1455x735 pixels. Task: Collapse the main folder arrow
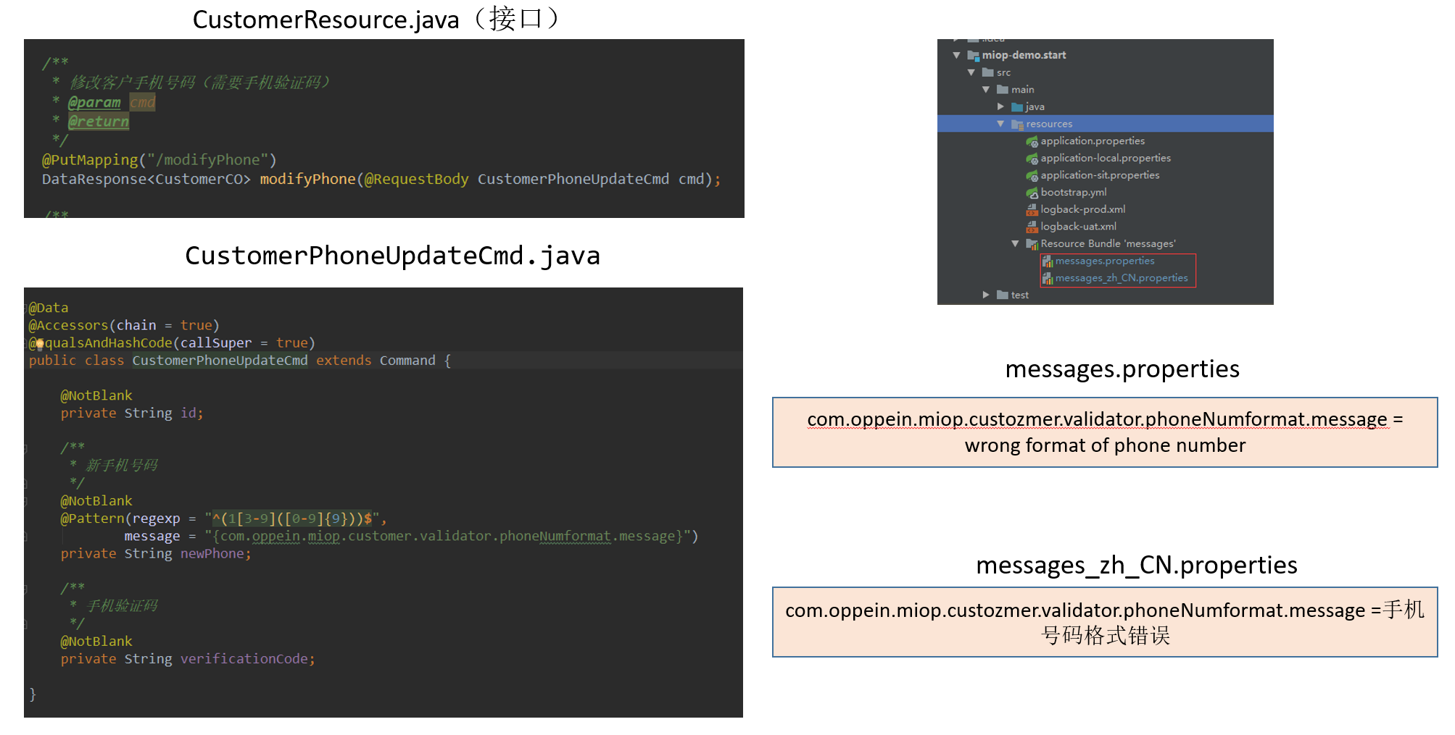986,90
